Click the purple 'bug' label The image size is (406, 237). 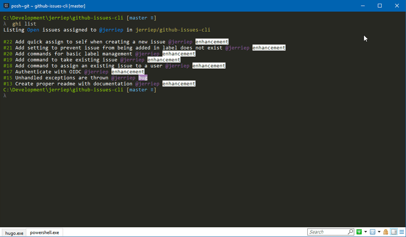coord(143,77)
